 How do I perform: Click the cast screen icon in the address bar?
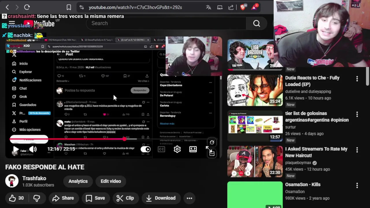(220, 7)
